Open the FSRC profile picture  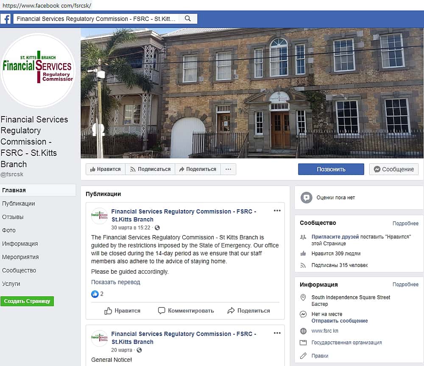point(38,70)
